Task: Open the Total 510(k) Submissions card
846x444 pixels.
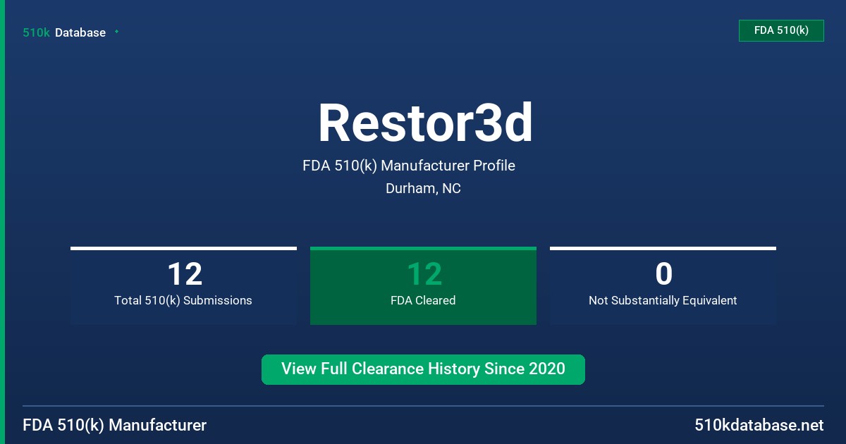Action: pyautogui.click(x=183, y=285)
